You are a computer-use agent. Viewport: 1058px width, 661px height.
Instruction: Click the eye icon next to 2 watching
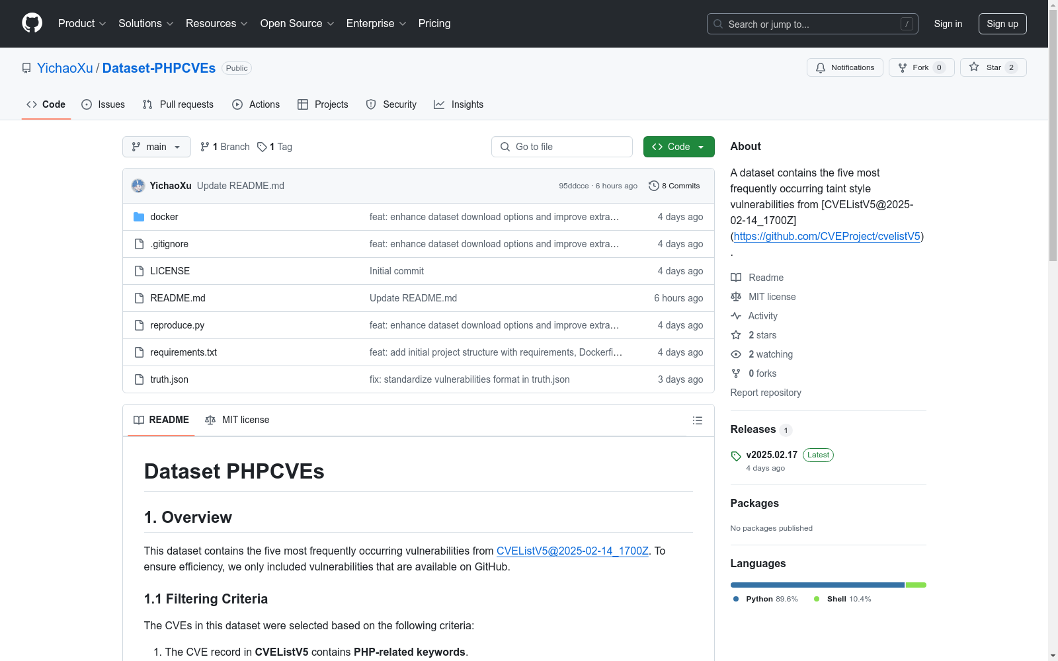pos(736,354)
